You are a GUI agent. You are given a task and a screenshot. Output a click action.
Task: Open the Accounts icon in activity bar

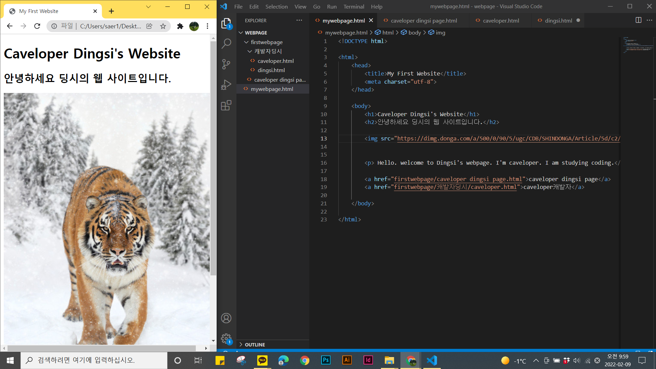click(226, 318)
